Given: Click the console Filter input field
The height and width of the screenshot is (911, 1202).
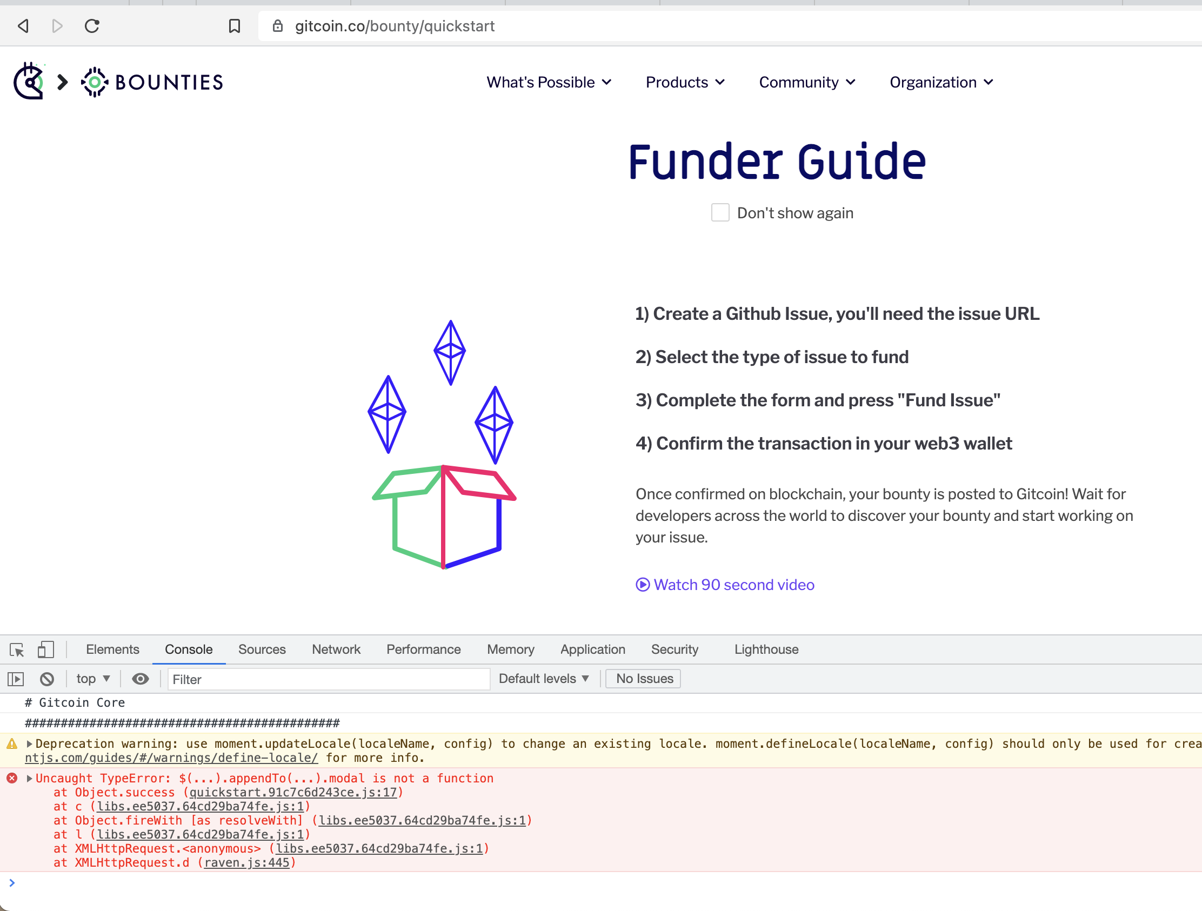Looking at the screenshot, I should point(328,679).
